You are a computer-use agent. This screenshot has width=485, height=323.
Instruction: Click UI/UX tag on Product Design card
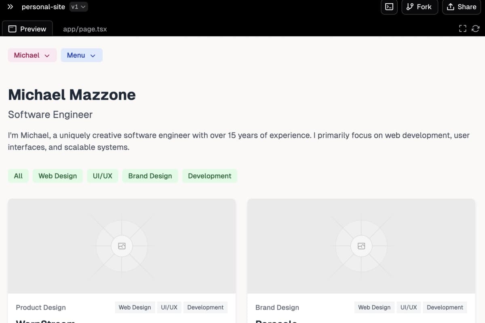click(169, 307)
